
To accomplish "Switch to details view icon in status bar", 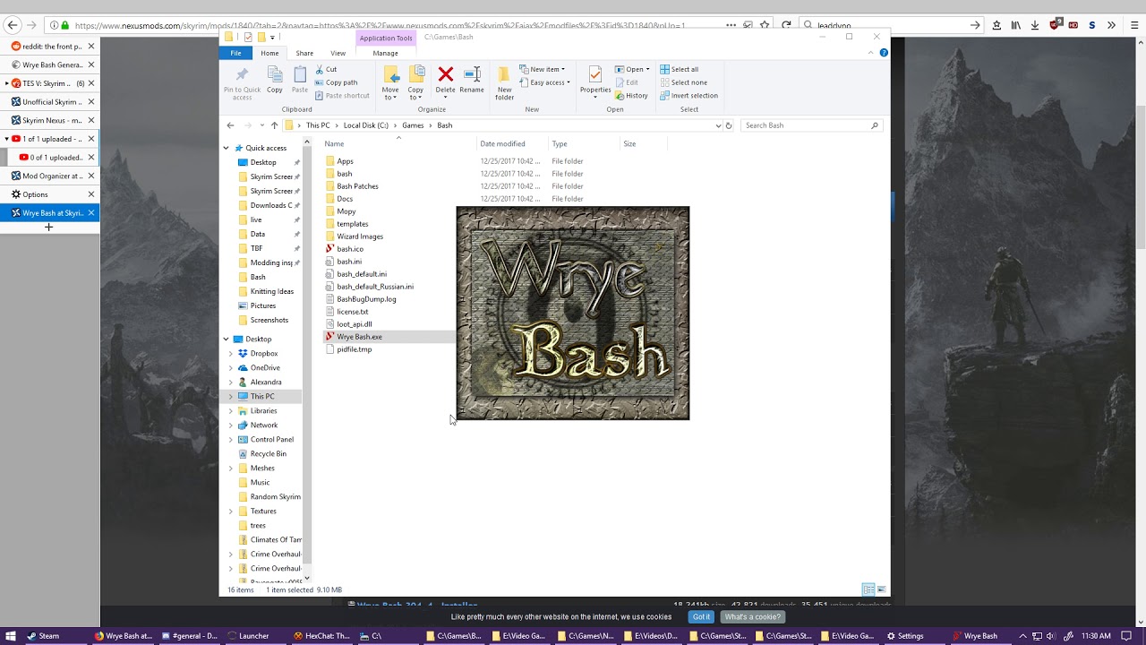I will click(x=868, y=589).
